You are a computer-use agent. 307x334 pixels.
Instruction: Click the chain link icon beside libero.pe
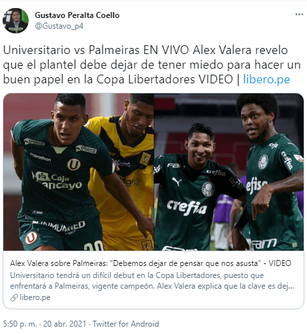point(14,297)
